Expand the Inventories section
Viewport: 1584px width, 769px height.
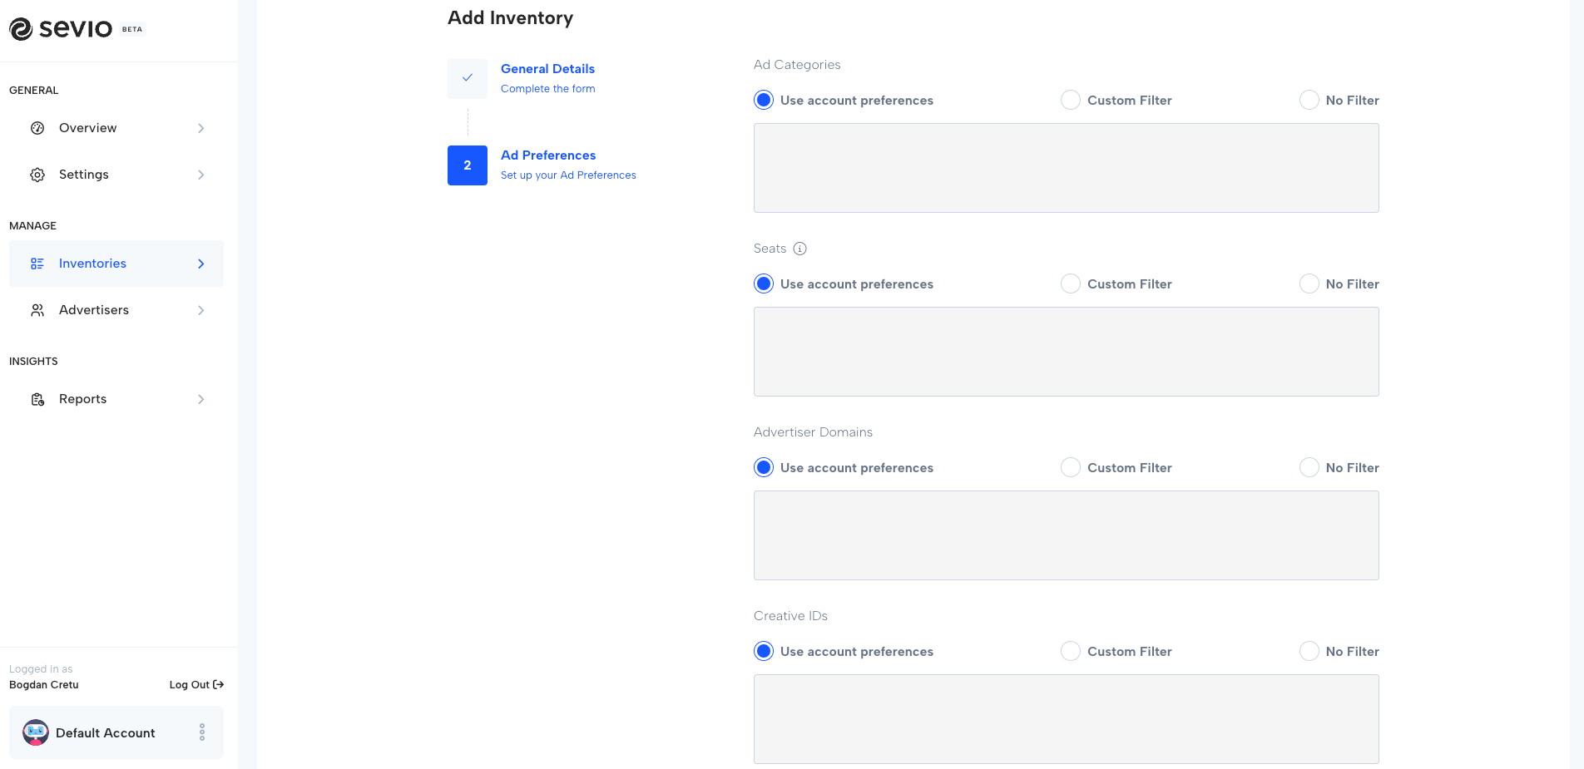pyautogui.click(x=200, y=263)
